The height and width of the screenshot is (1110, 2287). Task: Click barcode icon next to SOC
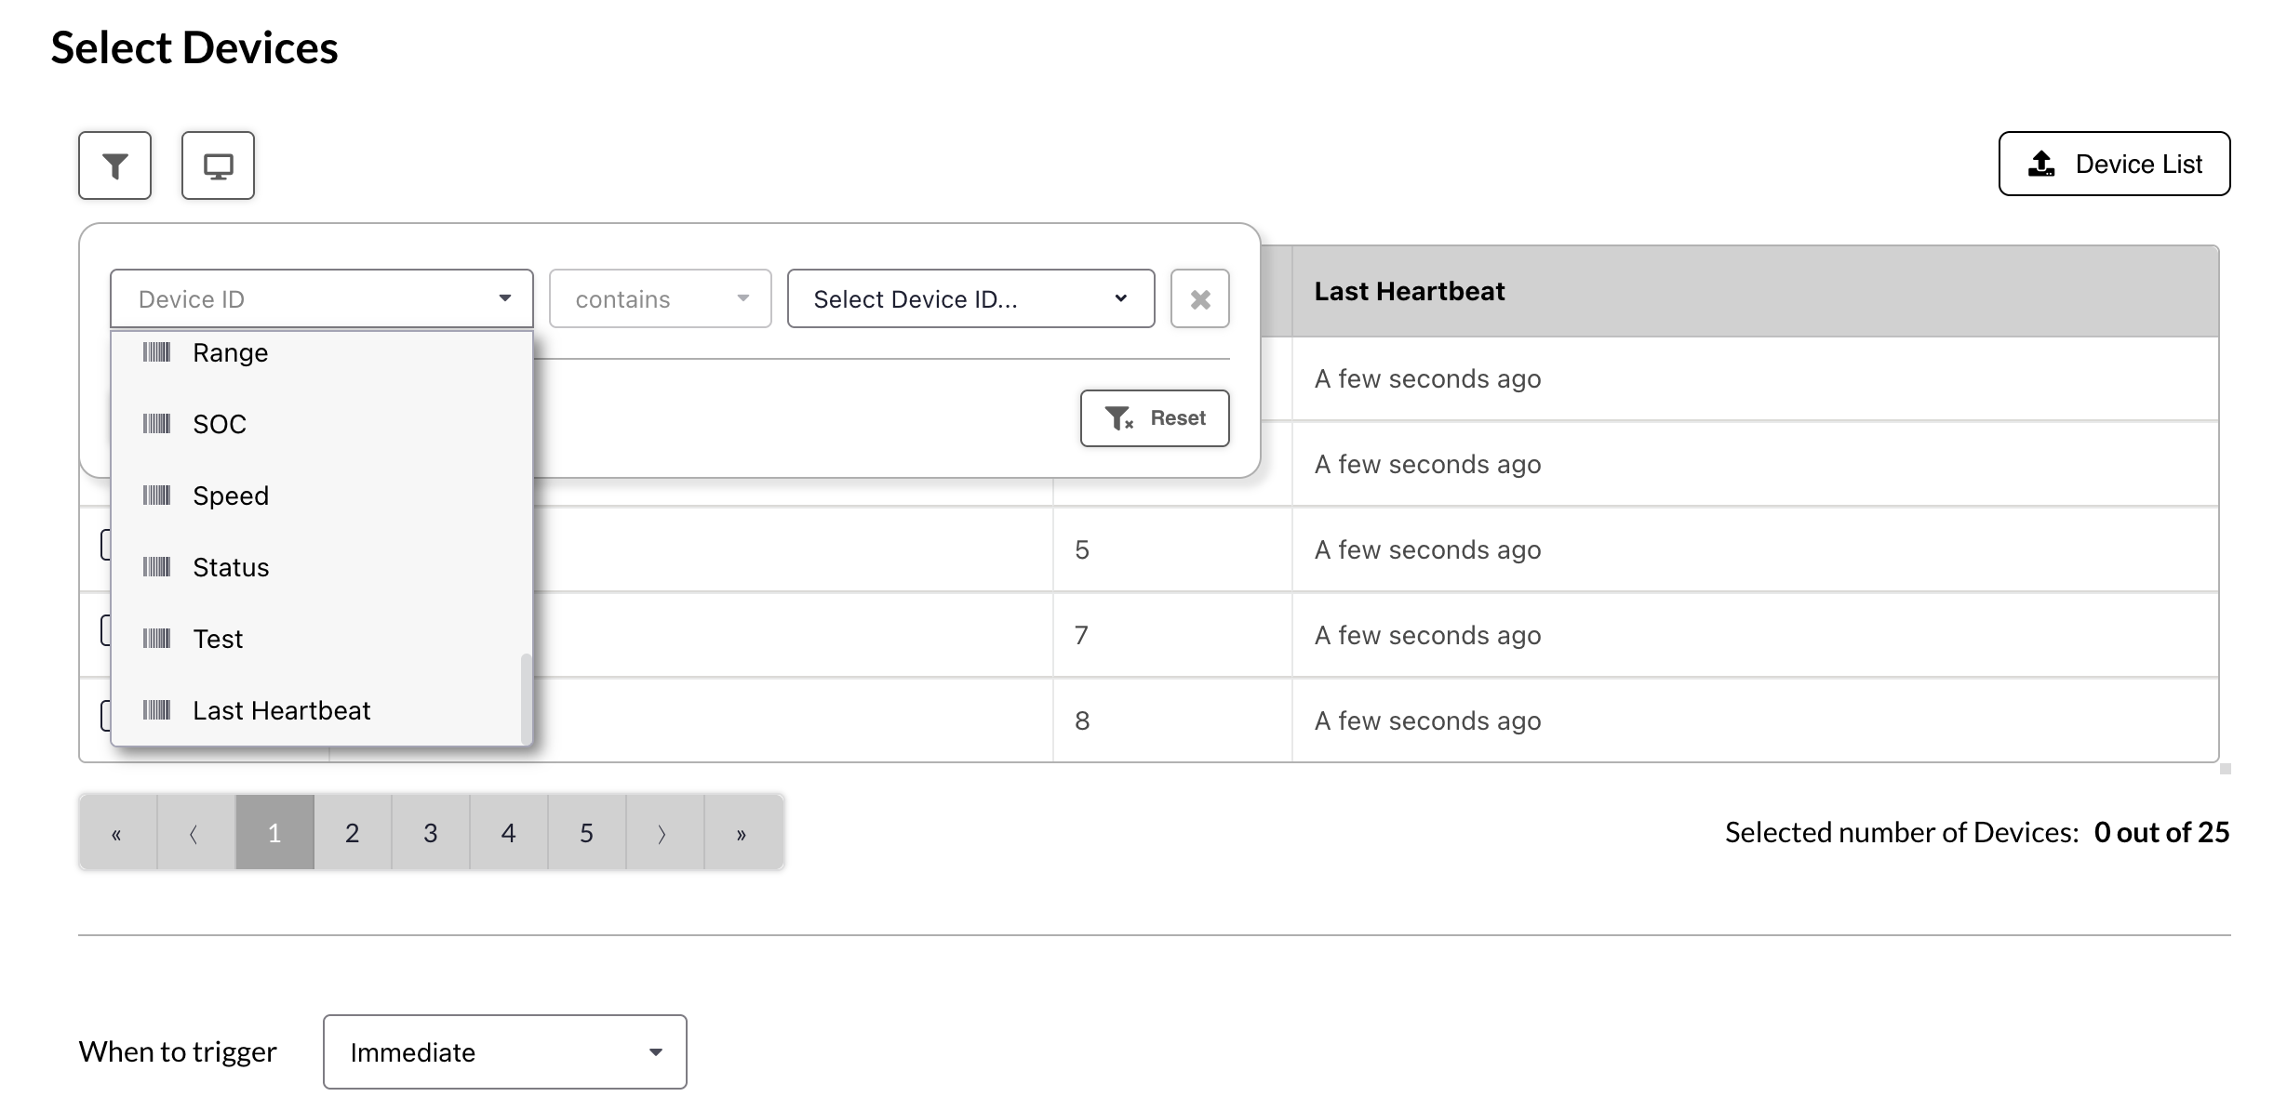(x=156, y=424)
